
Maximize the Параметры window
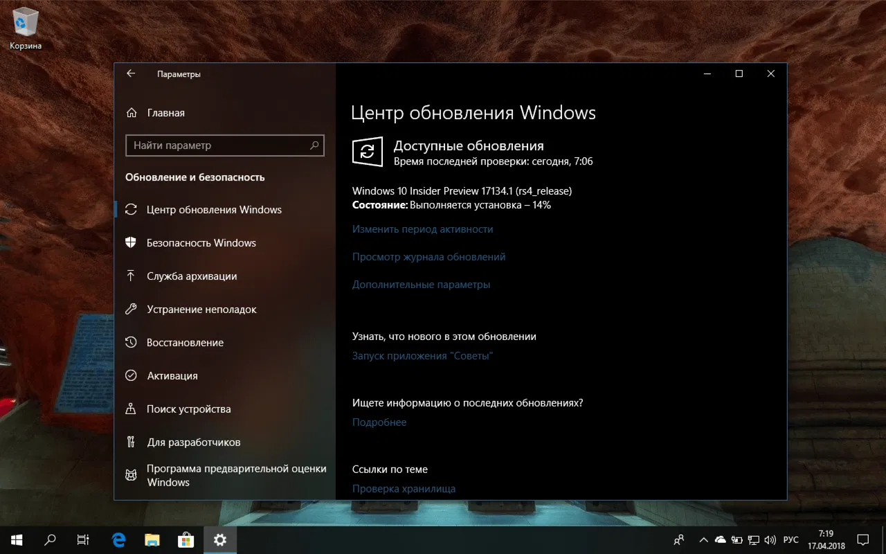pos(739,73)
